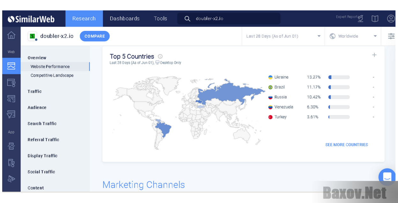Click the Turkey country name
Screen dimensions: 398x203
(x=281, y=117)
